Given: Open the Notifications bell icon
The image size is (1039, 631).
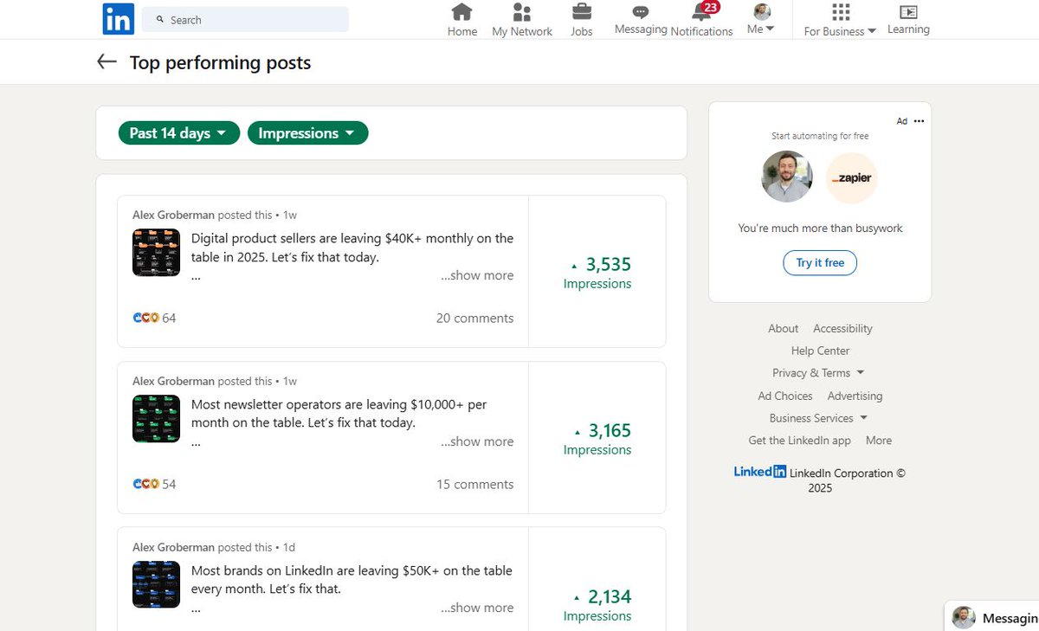Looking at the screenshot, I should tap(701, 13).
